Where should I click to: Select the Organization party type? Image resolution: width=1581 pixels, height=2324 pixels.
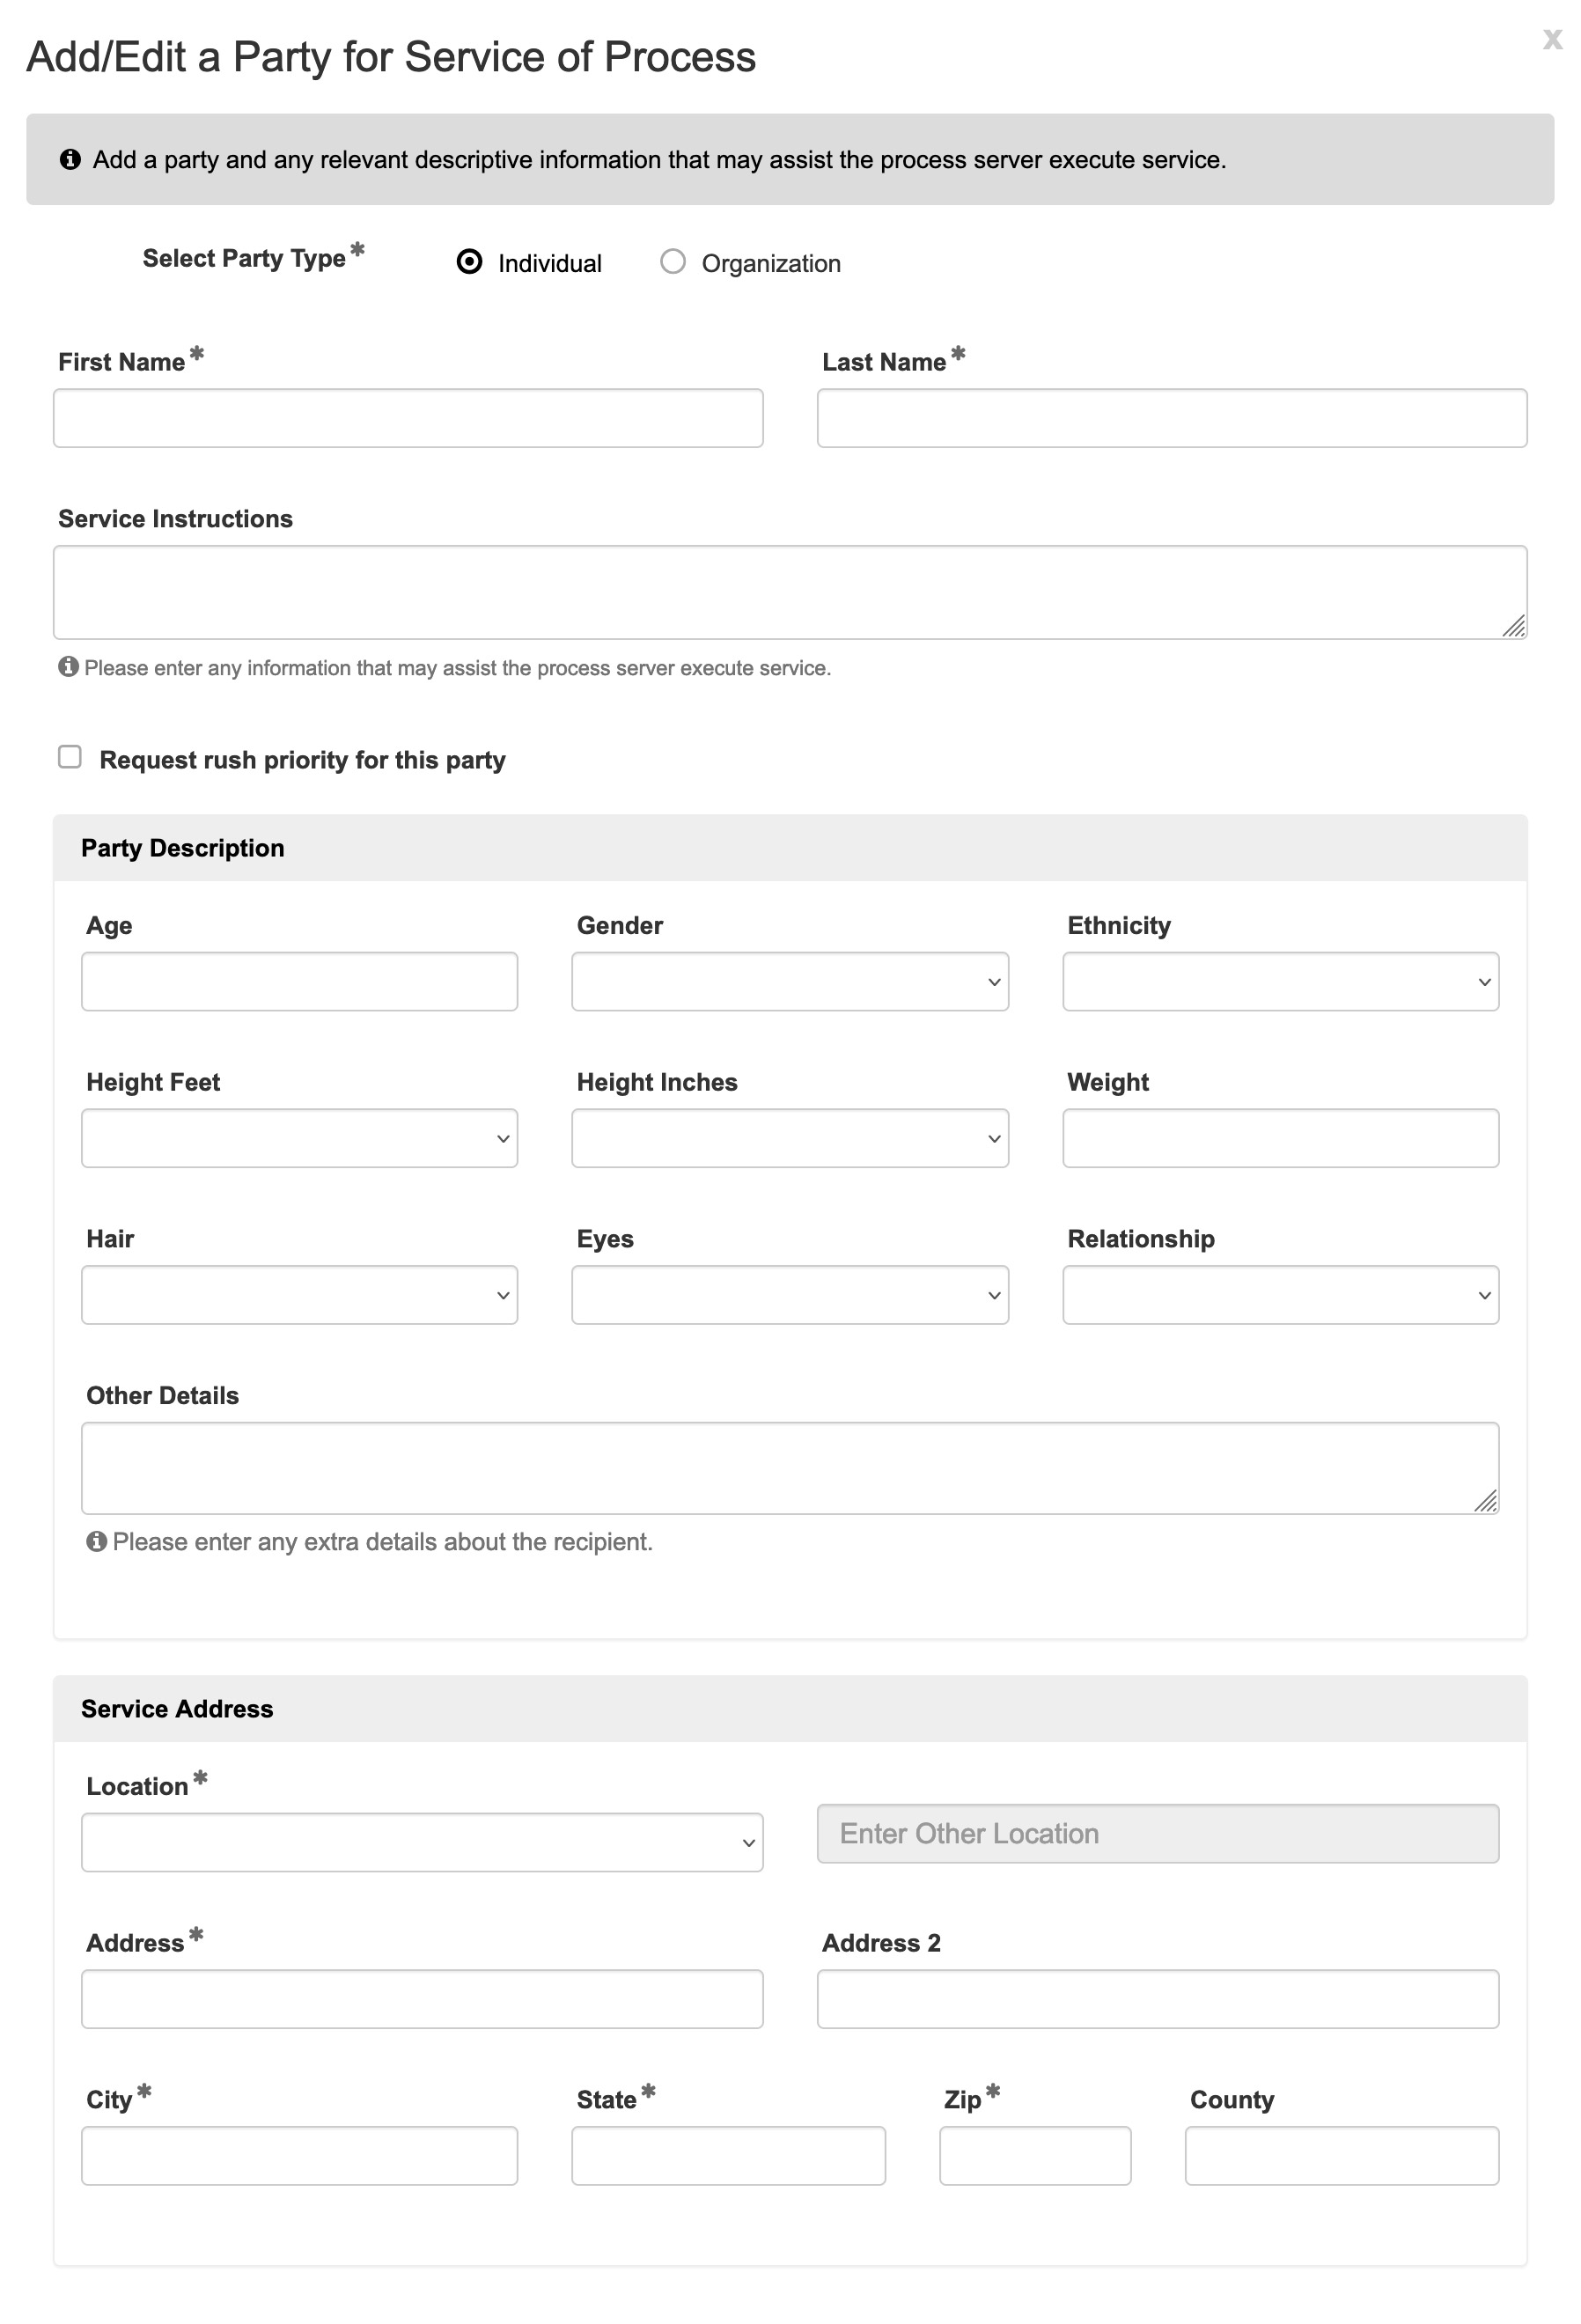point(674,262)
